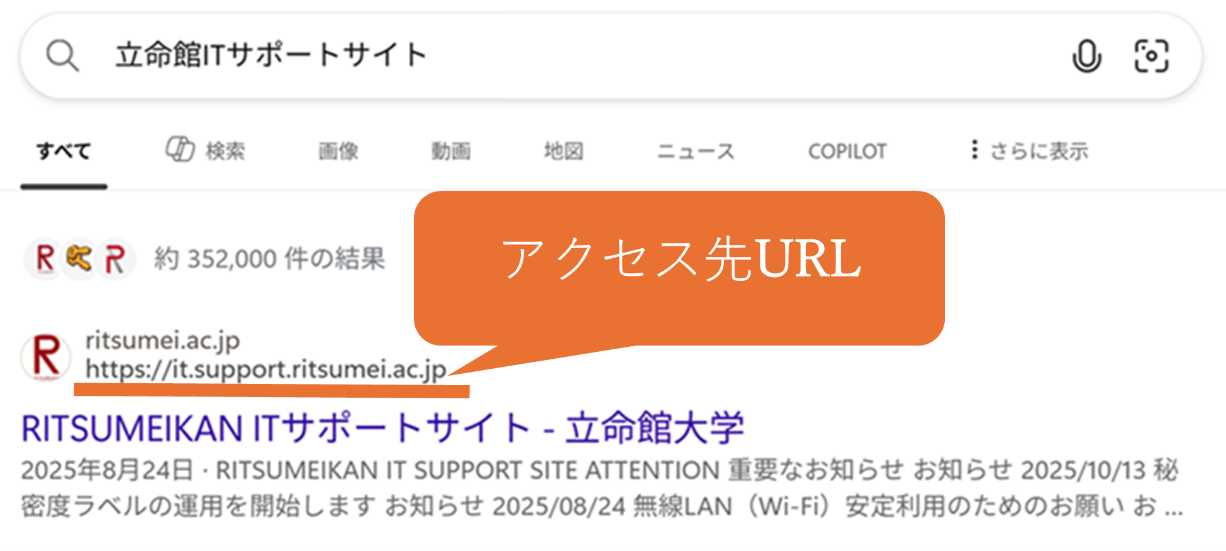Click the ritsumei.ac.jp site name
The height and width of the screenshot is (551, 1226).
point(163,341)
